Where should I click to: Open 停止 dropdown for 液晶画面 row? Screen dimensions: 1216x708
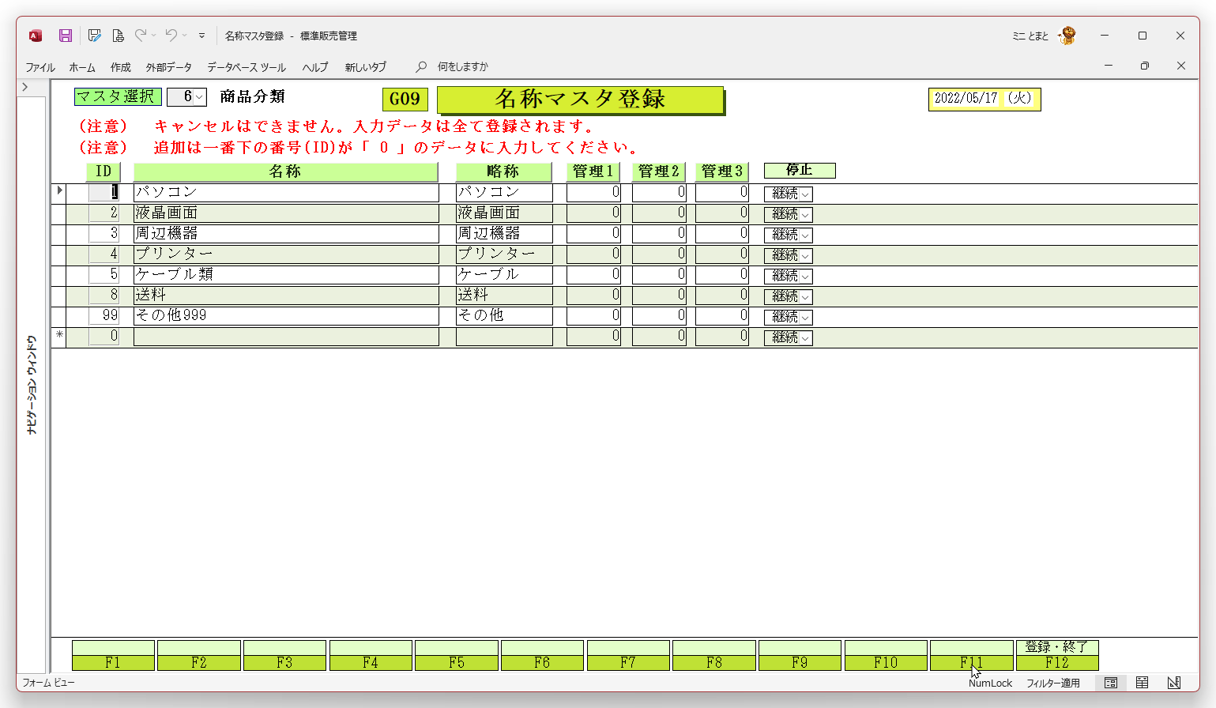click(805, 214)
